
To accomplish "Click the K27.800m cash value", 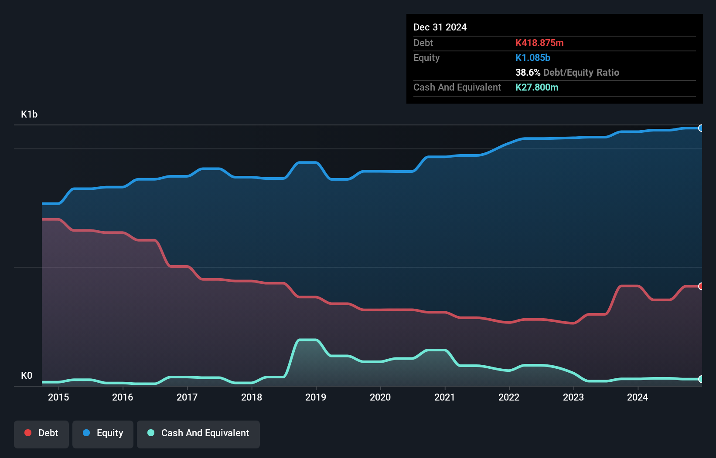I will [537, 87].
